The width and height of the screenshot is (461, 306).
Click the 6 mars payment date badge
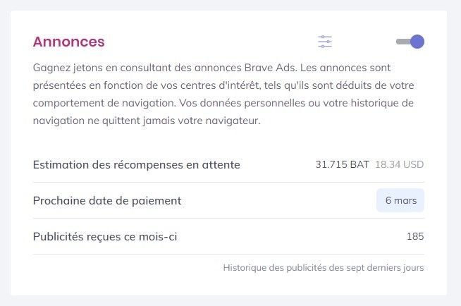400,200
